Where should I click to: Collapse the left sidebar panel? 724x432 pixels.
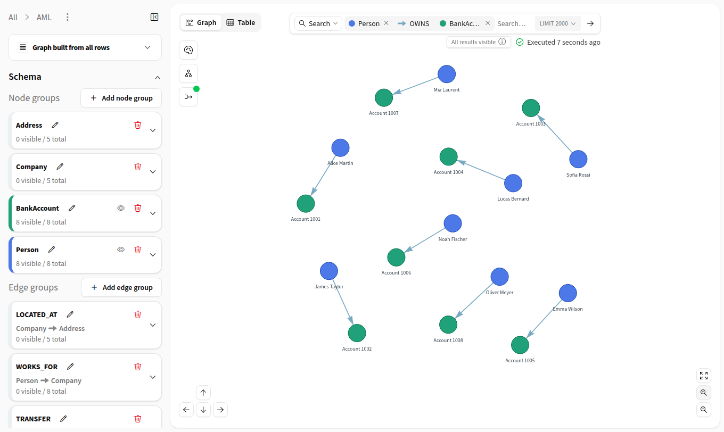[154, 17]
